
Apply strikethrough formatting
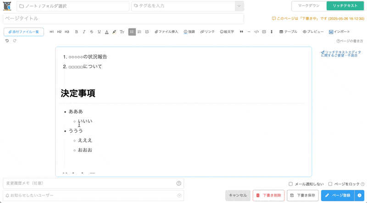[92, 32]
